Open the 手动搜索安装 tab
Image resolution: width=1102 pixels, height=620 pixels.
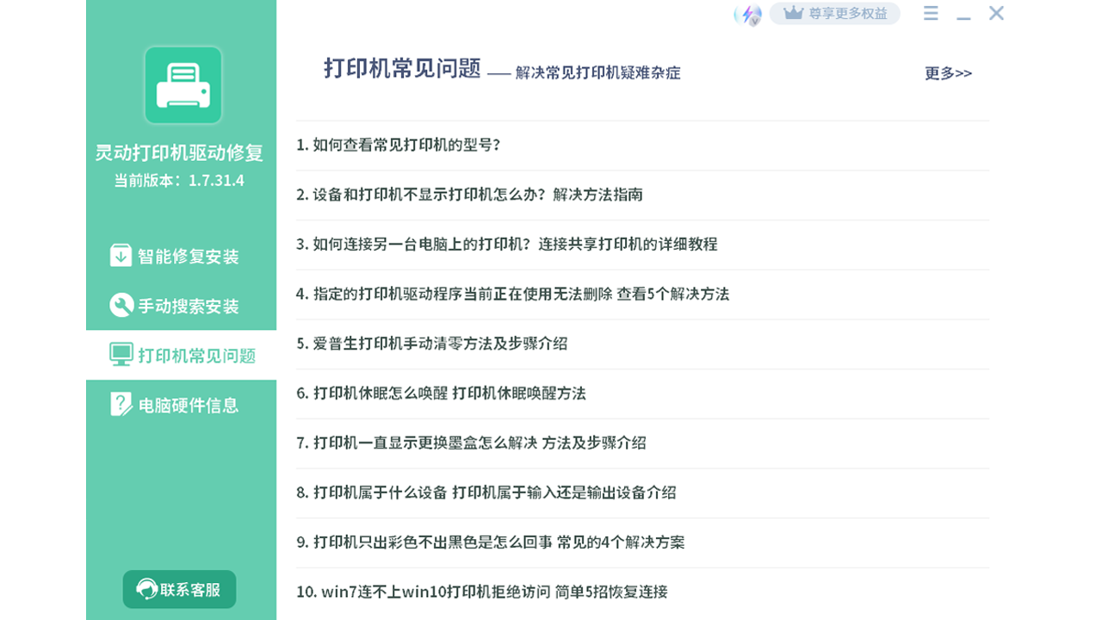point(178,307)
